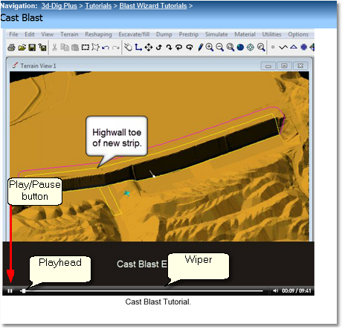Open the Utilities menu
342x329 pixels.
click(x=271, y=34)
